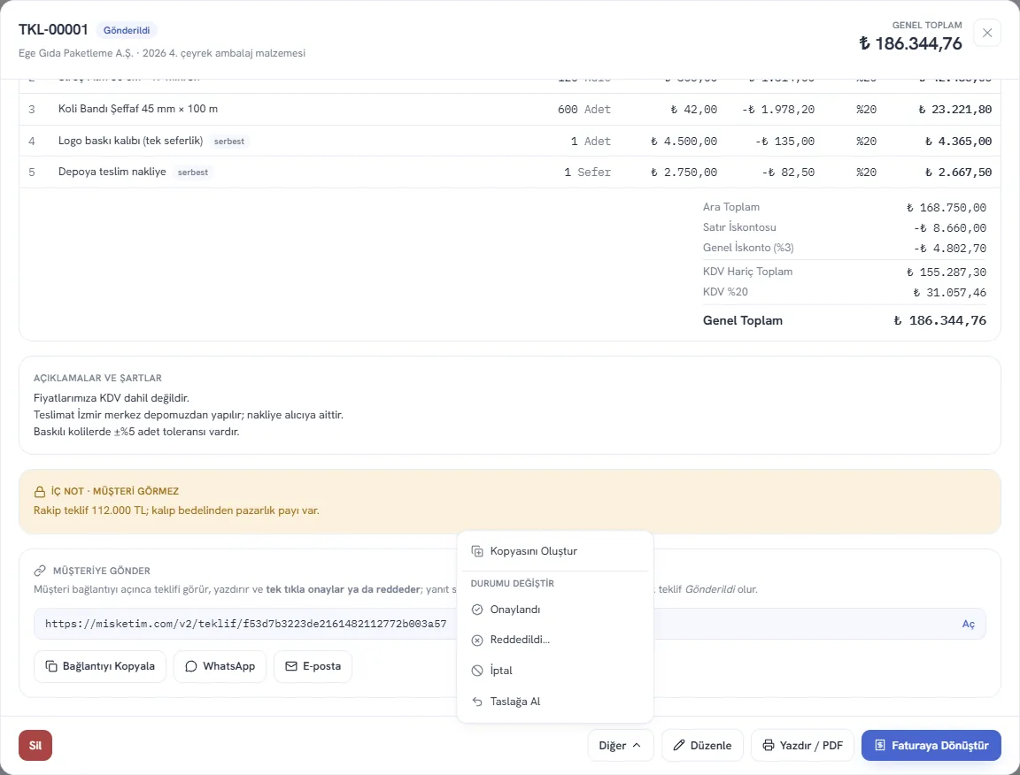Click the TKL-00001 quote number heading
The image size is (1020, 775).
53,30
